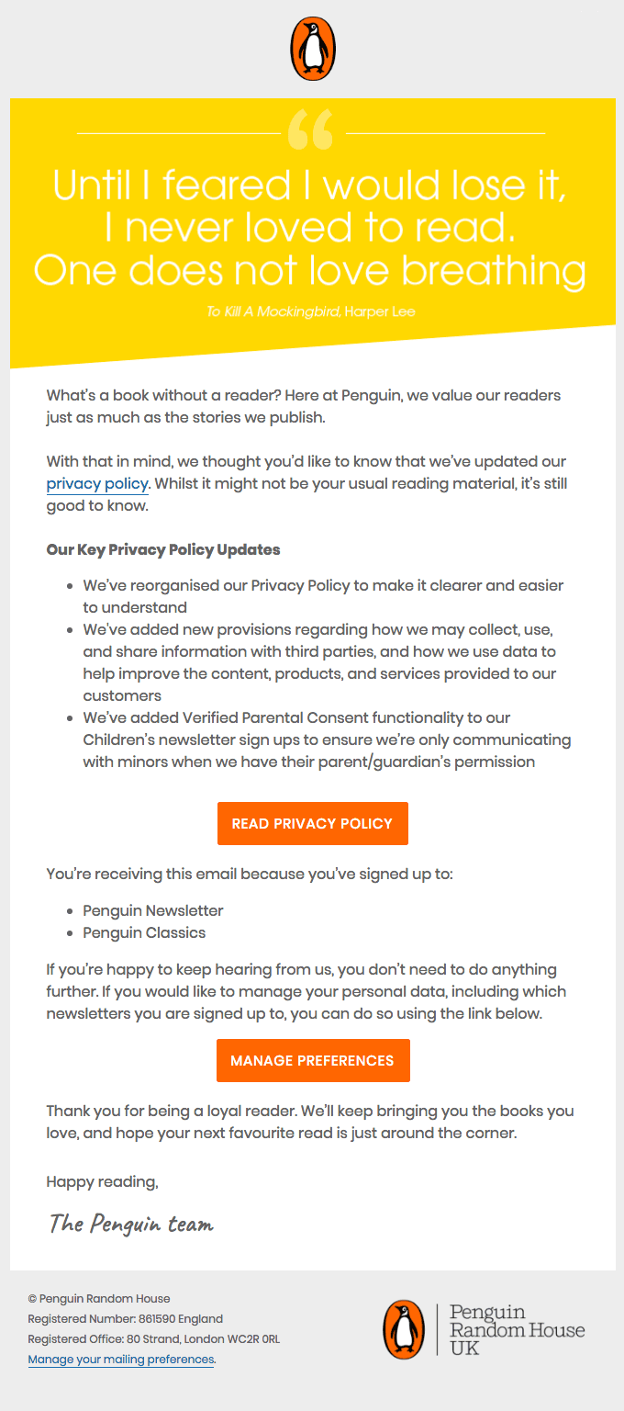This screenshot has height=1411, width=624.
Task: Click The Penguin team handwritten signature
Action: (130, 1224)
